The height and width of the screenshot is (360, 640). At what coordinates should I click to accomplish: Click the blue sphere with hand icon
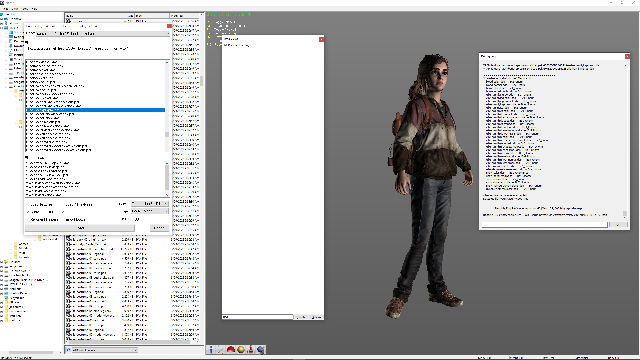pos(261,350)
